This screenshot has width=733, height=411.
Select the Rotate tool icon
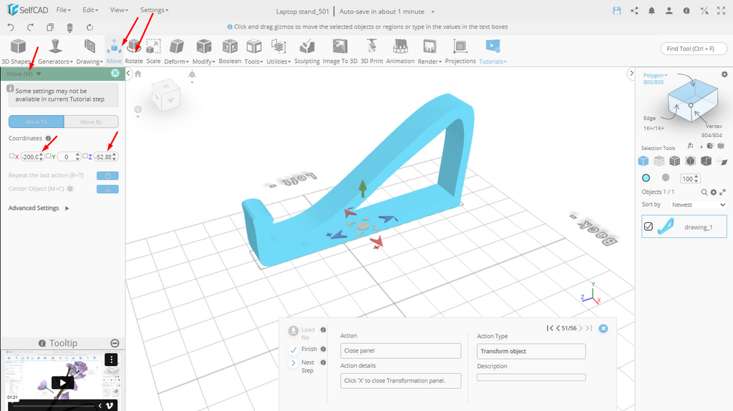(133, 47)
